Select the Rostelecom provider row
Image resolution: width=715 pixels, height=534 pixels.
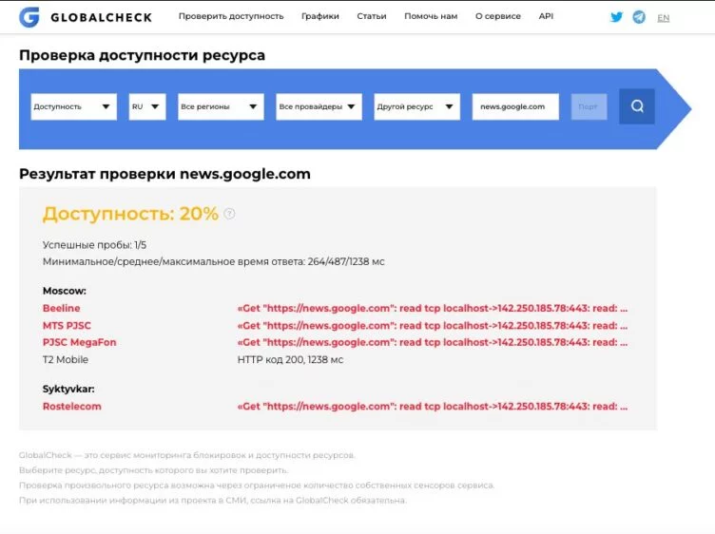tap(335, 407)
